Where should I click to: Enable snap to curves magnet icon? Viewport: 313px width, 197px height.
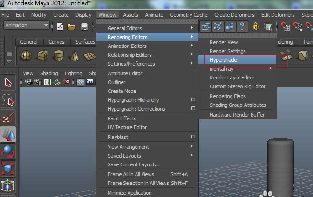(x=298, y=26)
